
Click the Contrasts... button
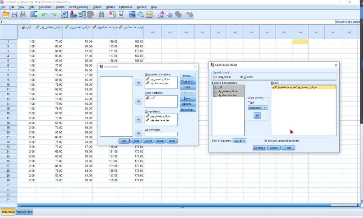[x=188, y=81]
